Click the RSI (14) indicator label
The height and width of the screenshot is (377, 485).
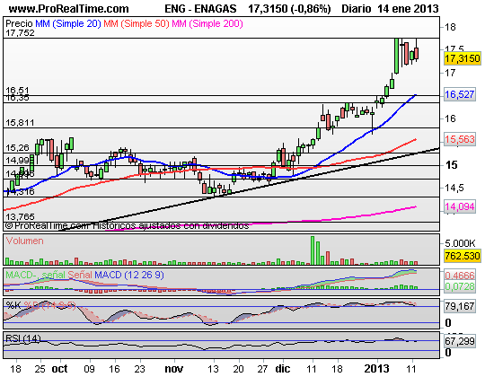(x=23, y=338)
